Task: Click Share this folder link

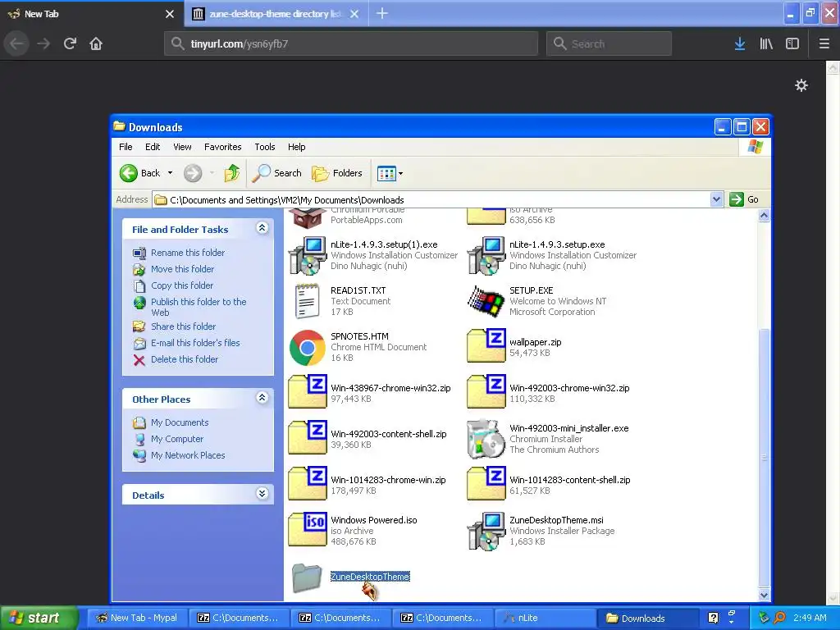Action: pyautogui.click(x=183, y=326)
